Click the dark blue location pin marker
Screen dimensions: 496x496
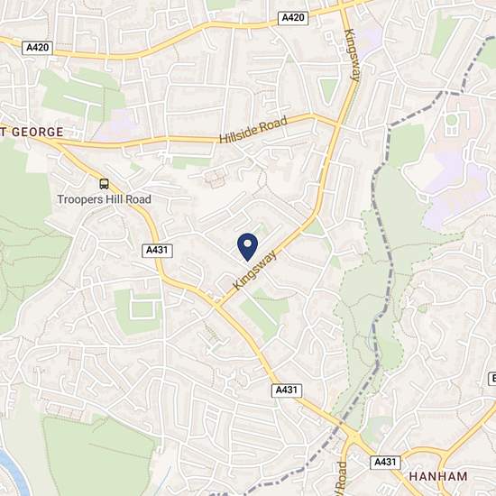pyautogui.click(x=247, y=247)
